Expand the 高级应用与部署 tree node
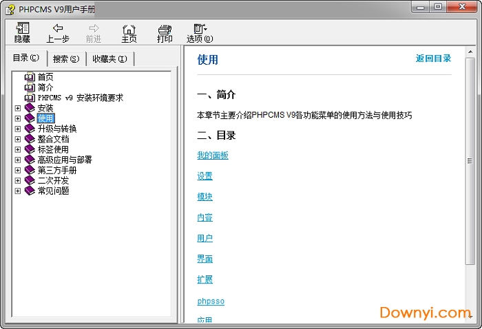The width and height of the screenshot is (482, 329). (17, 160)
